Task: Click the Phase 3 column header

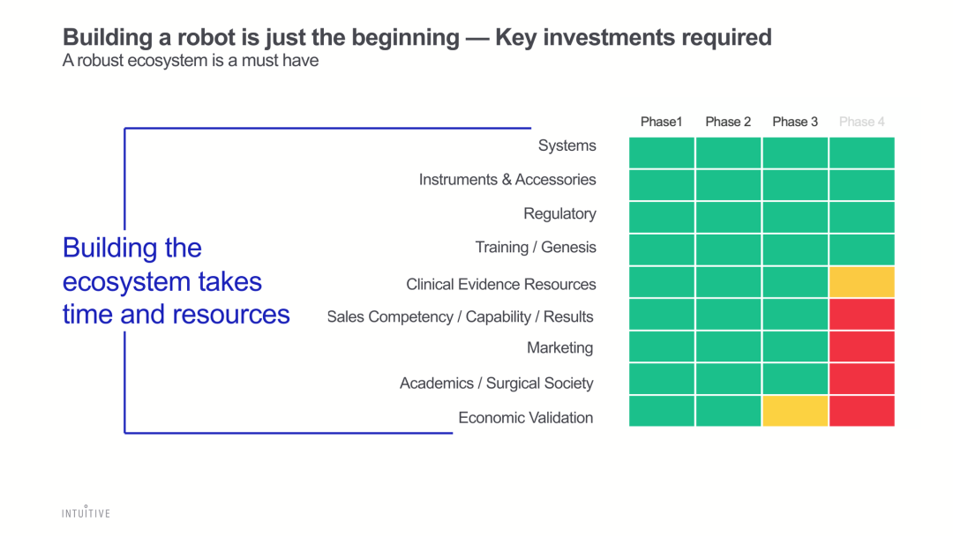Action: click(795, 122)
